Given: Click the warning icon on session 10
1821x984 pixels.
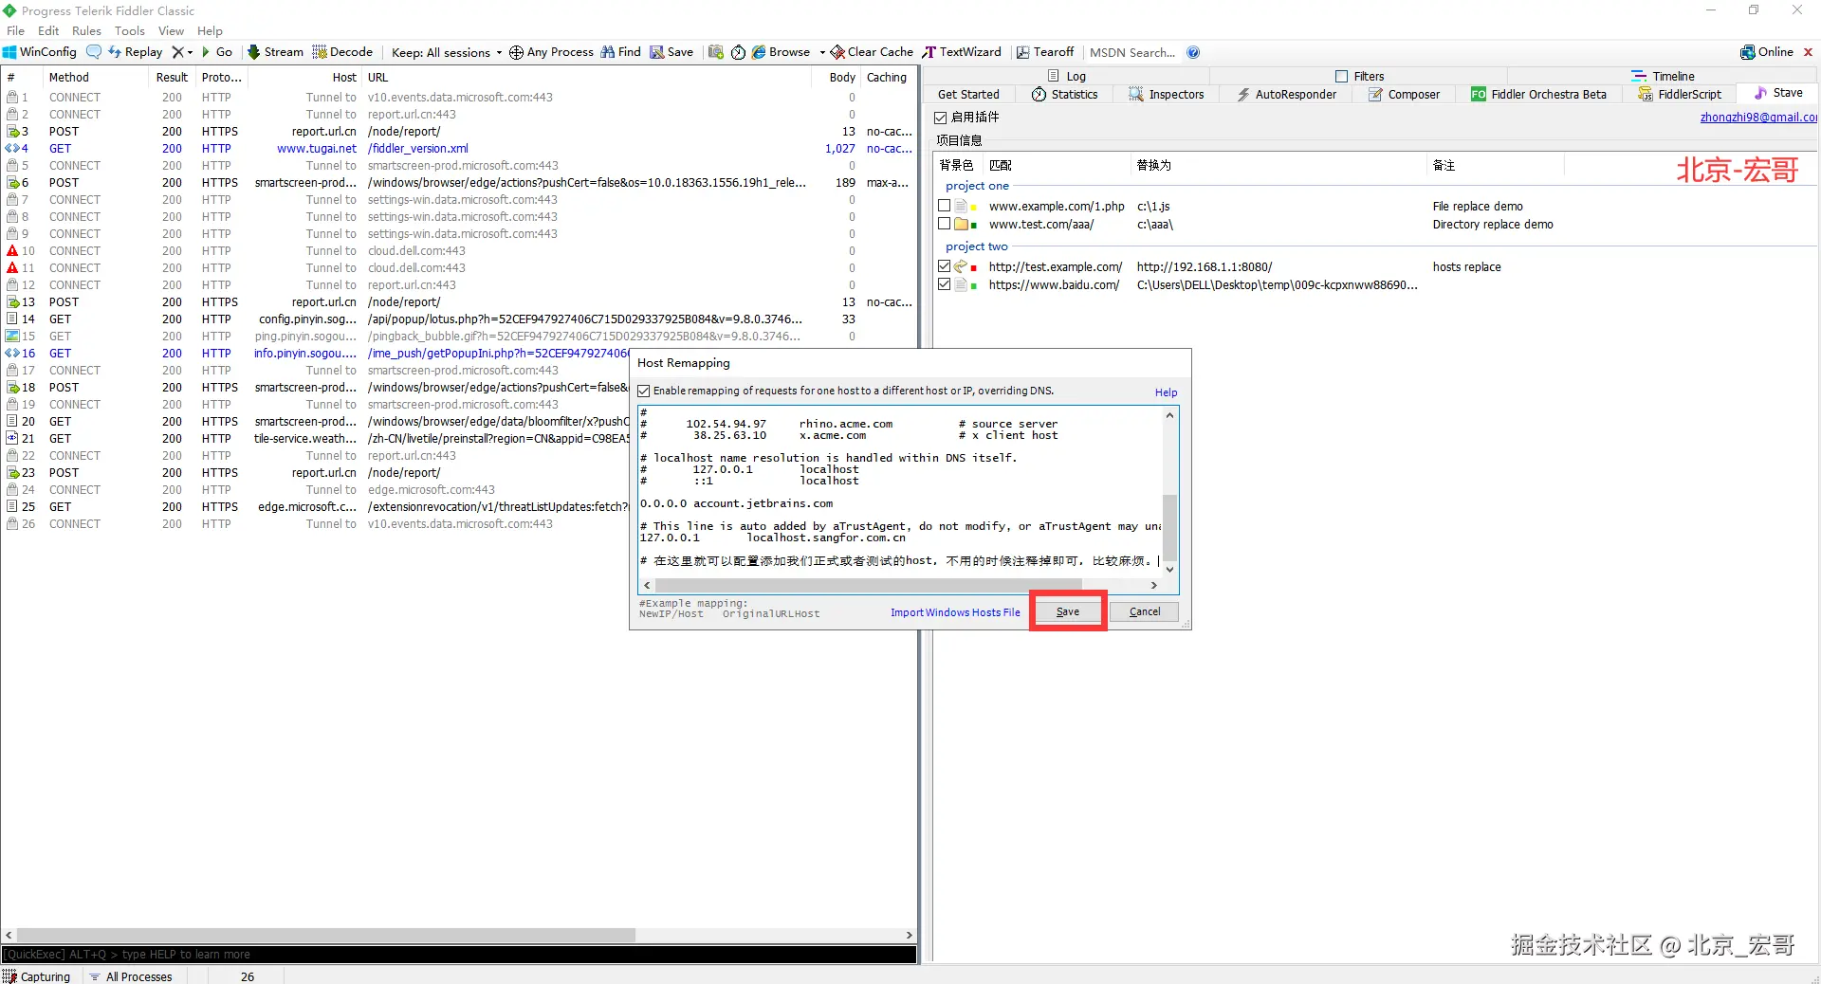Looking at the screenshot, I should pos(12,251).
